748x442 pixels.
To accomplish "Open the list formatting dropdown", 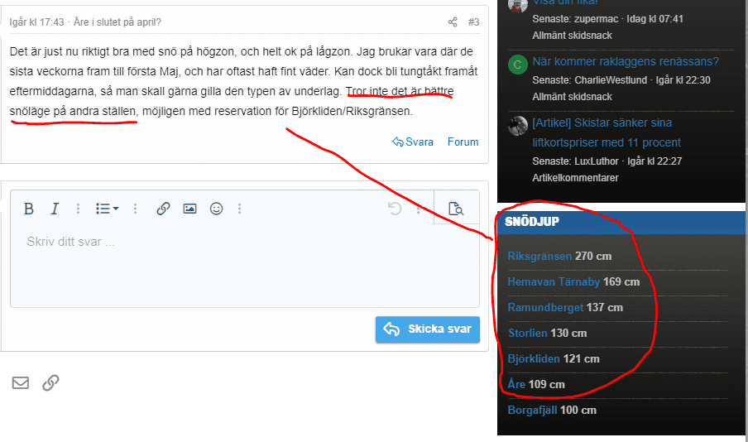I will [x=107, y=209].
